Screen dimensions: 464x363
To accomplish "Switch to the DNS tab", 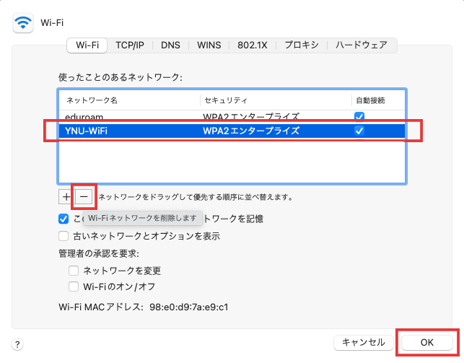I will 170,45.
